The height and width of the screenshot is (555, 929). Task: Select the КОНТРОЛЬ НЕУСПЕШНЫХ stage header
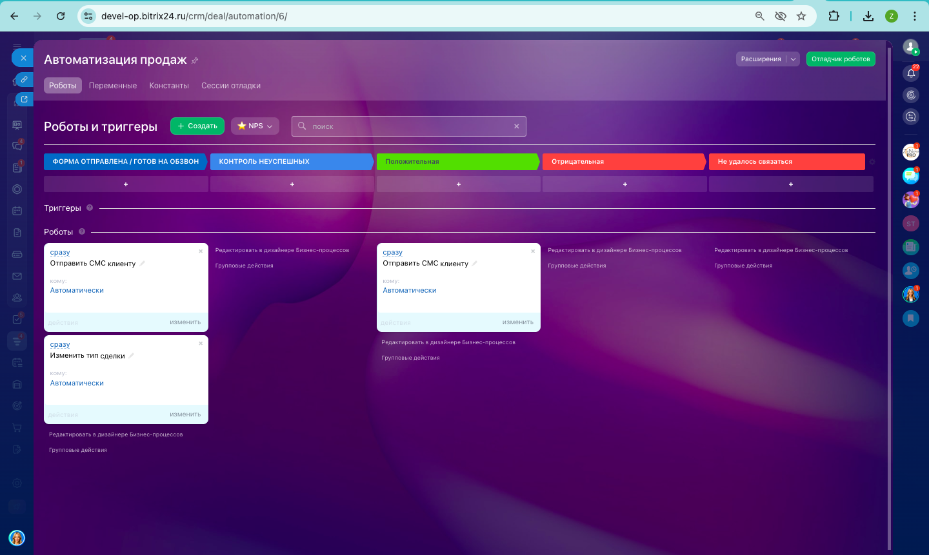(x=292, y=162)
